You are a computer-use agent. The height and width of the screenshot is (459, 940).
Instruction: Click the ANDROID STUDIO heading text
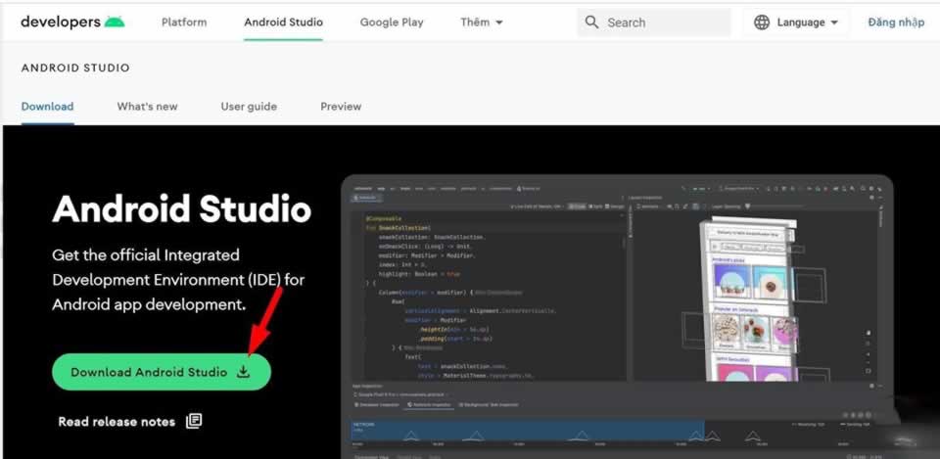pyautogui.click(x=75, y=68)
